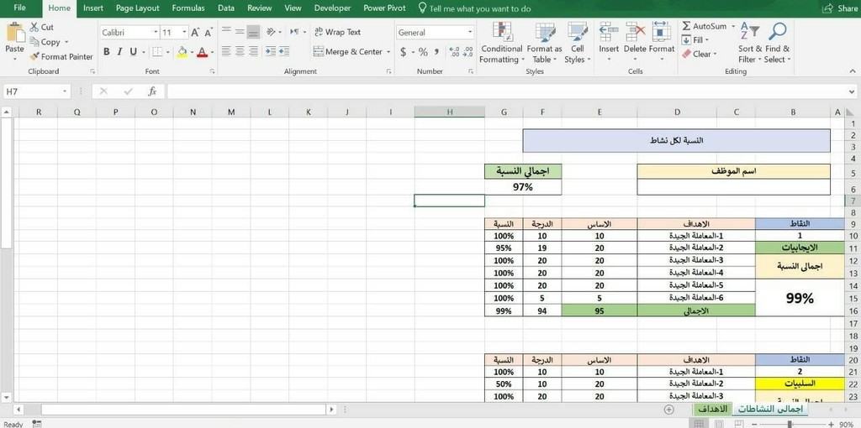
Task: Select the اجمالي النشاطات sheet tab
Action: [x=770, y=409]
